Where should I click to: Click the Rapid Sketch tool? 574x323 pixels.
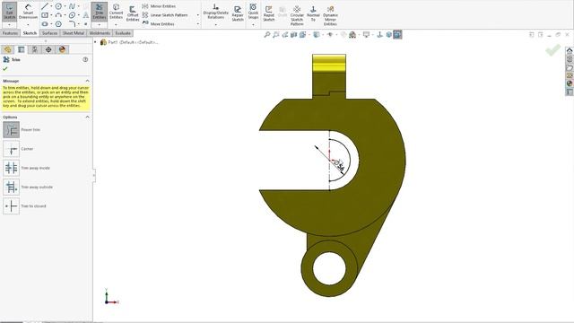click(269, 13)
